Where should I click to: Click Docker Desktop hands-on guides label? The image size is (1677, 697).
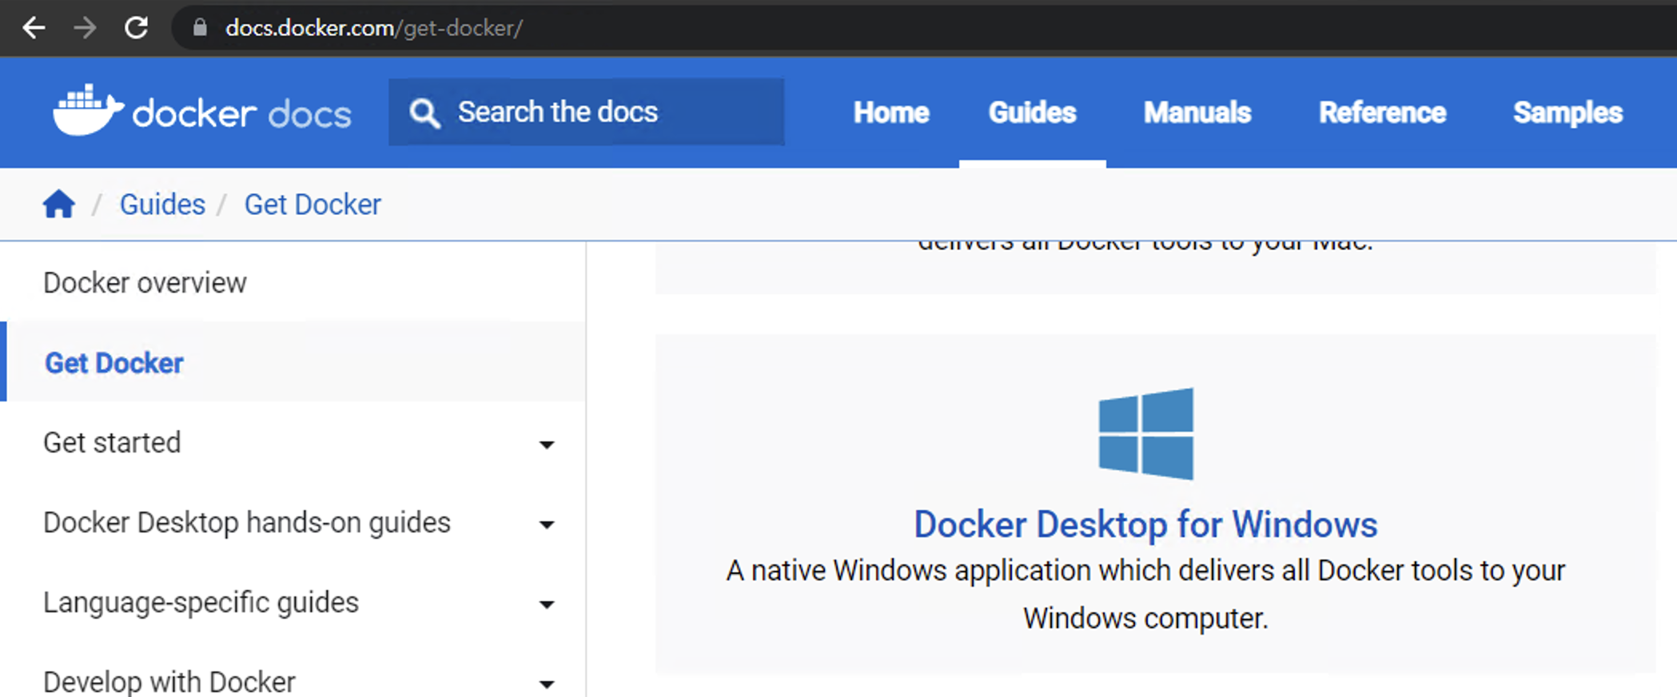[247, 523]
